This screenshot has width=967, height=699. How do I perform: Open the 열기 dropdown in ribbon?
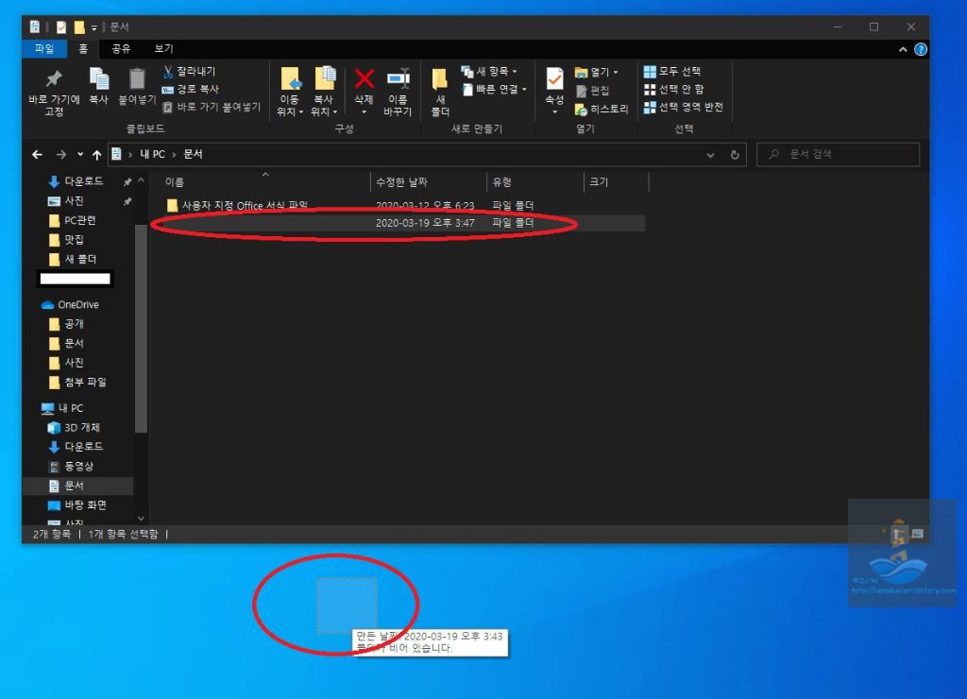(597, 72)
